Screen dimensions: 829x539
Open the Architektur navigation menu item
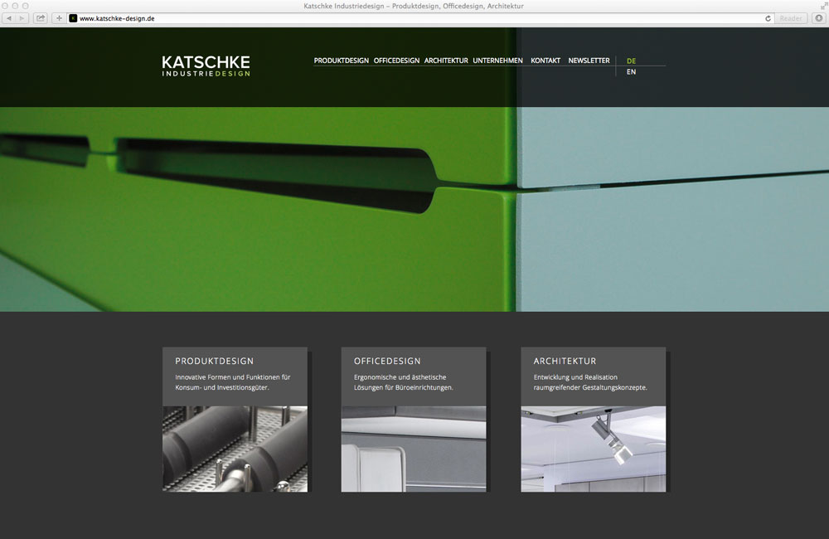pyautogui.click(x=446, y=61)
